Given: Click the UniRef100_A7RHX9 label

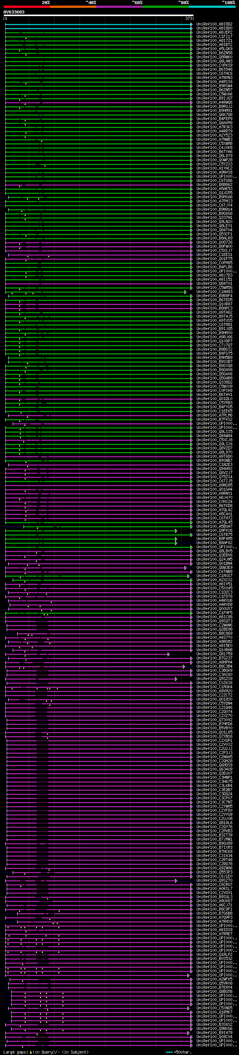Looking at the screenshot, I should coord(214,922).
